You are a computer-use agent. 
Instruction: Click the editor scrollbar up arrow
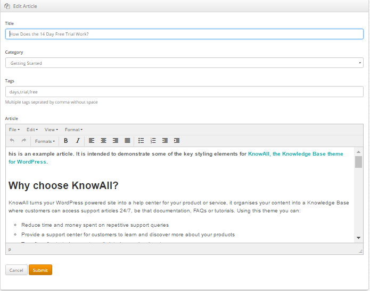pos(358,152)
